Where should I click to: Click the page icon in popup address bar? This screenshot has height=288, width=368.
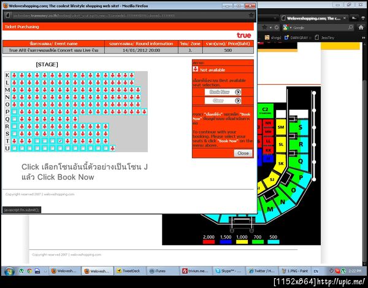click(7, 15)
